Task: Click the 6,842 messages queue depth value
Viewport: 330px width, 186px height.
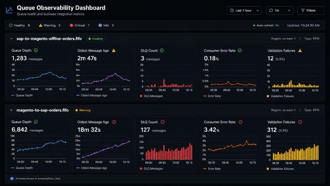Action: click(x=27, y=130)
